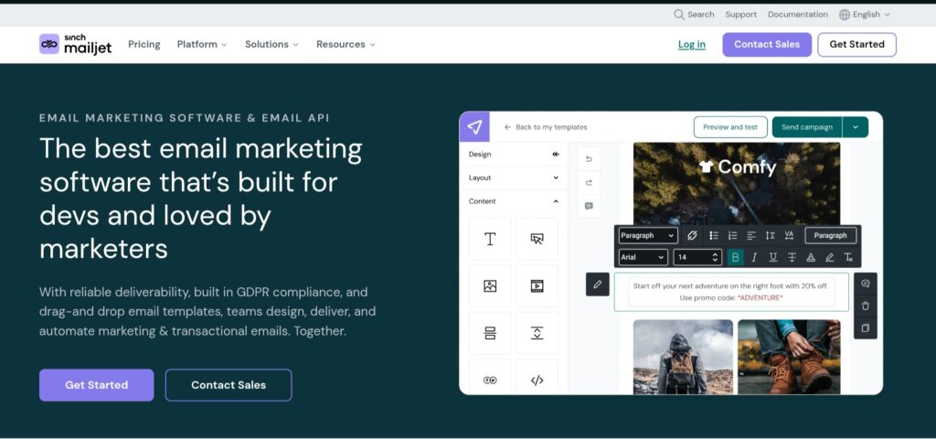This screenshot has width=936, height=439.
Task: Open the Arial font dropdown
Action: tap(643, 258)
